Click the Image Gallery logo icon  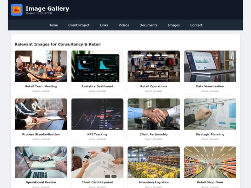[x=17, y=10]
